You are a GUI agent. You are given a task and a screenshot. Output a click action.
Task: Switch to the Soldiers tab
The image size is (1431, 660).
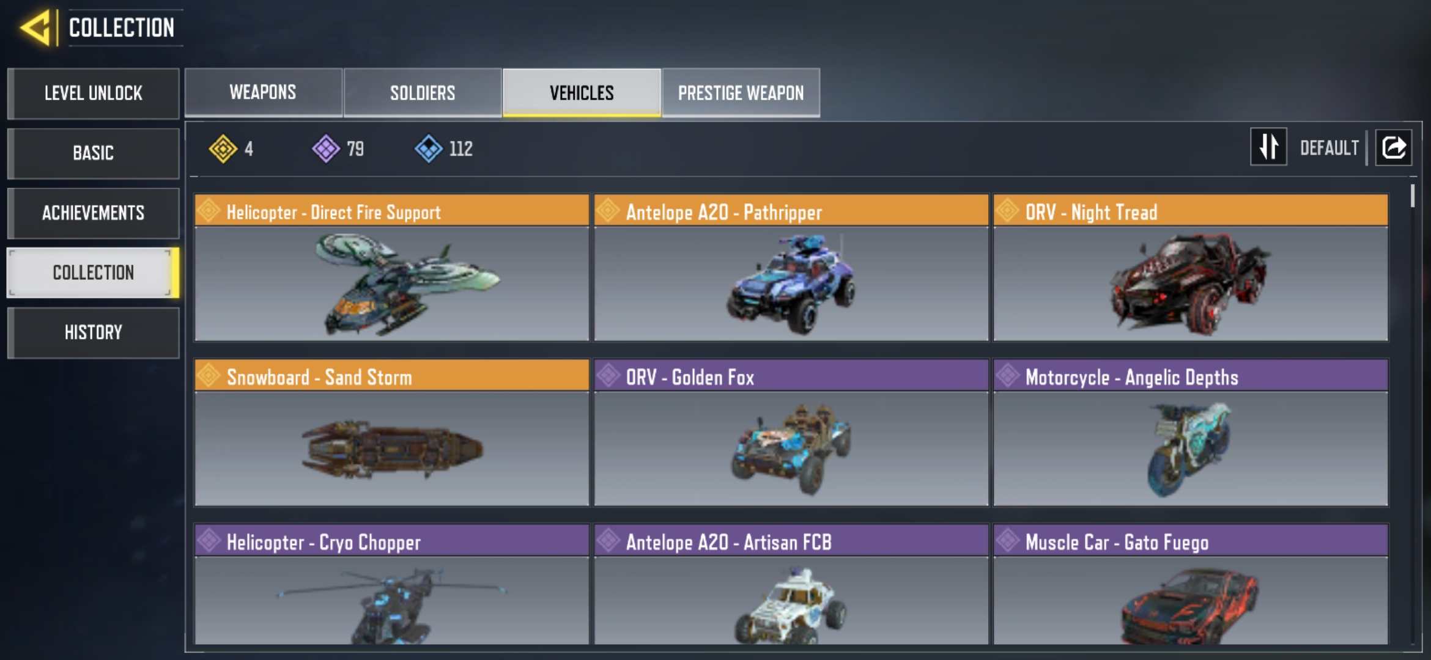[x=423, y=92]
